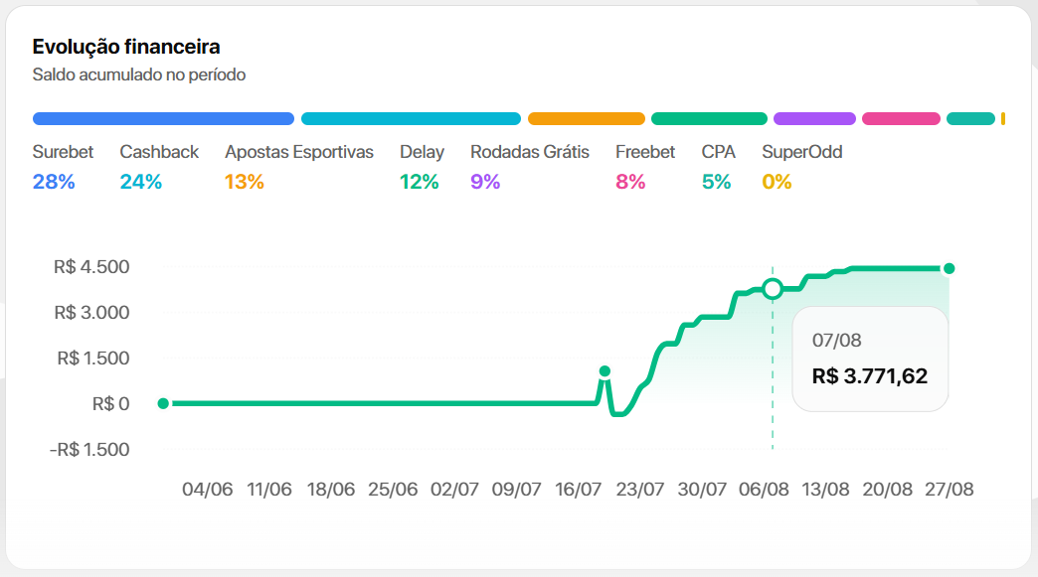This screenshot has width=1038, height=577.
Task: Click the spike peak marker near 16/07
Action: [x=605, y=371]
